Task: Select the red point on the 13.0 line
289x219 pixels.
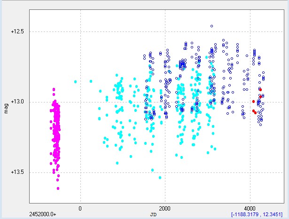Action: tap(254, 102)
